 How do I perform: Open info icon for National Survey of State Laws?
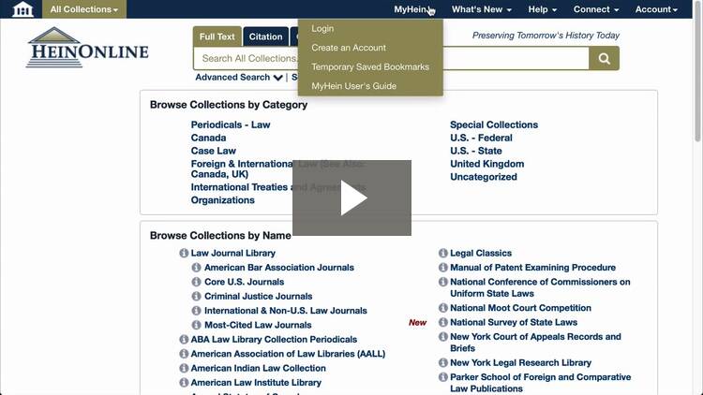(x=443, y=322)
